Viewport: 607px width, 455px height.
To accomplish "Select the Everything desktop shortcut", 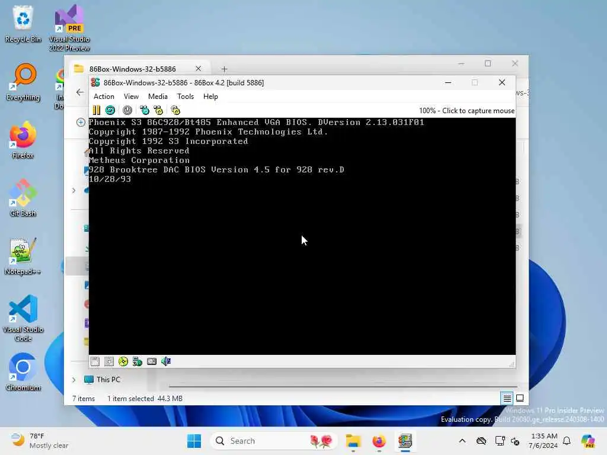I will (x=23, y=82).
